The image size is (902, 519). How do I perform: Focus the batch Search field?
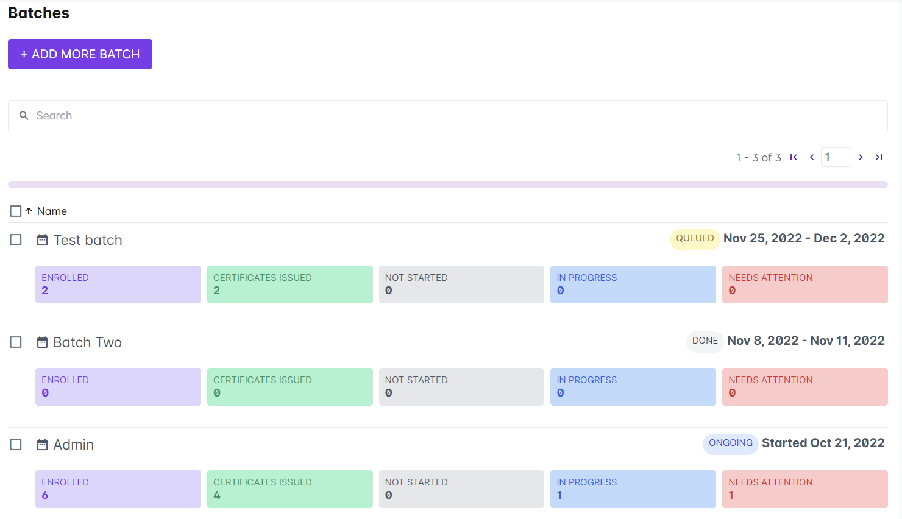448,116
